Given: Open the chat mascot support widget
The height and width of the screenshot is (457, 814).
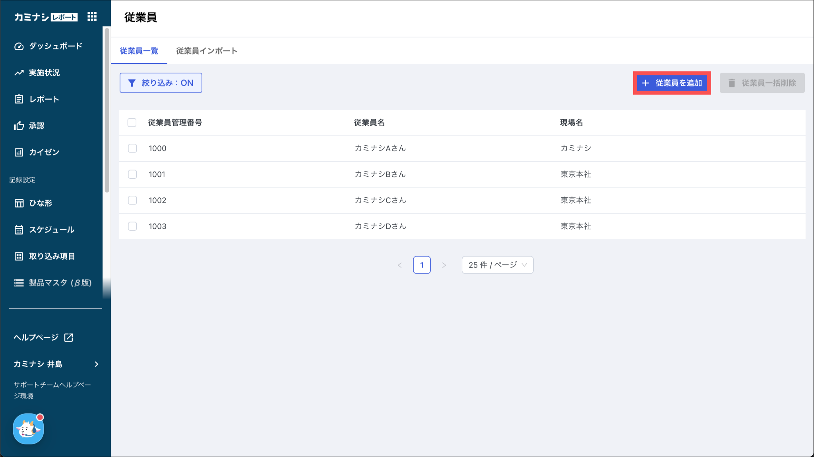Looking at the screenshot, I should (28, 429).
